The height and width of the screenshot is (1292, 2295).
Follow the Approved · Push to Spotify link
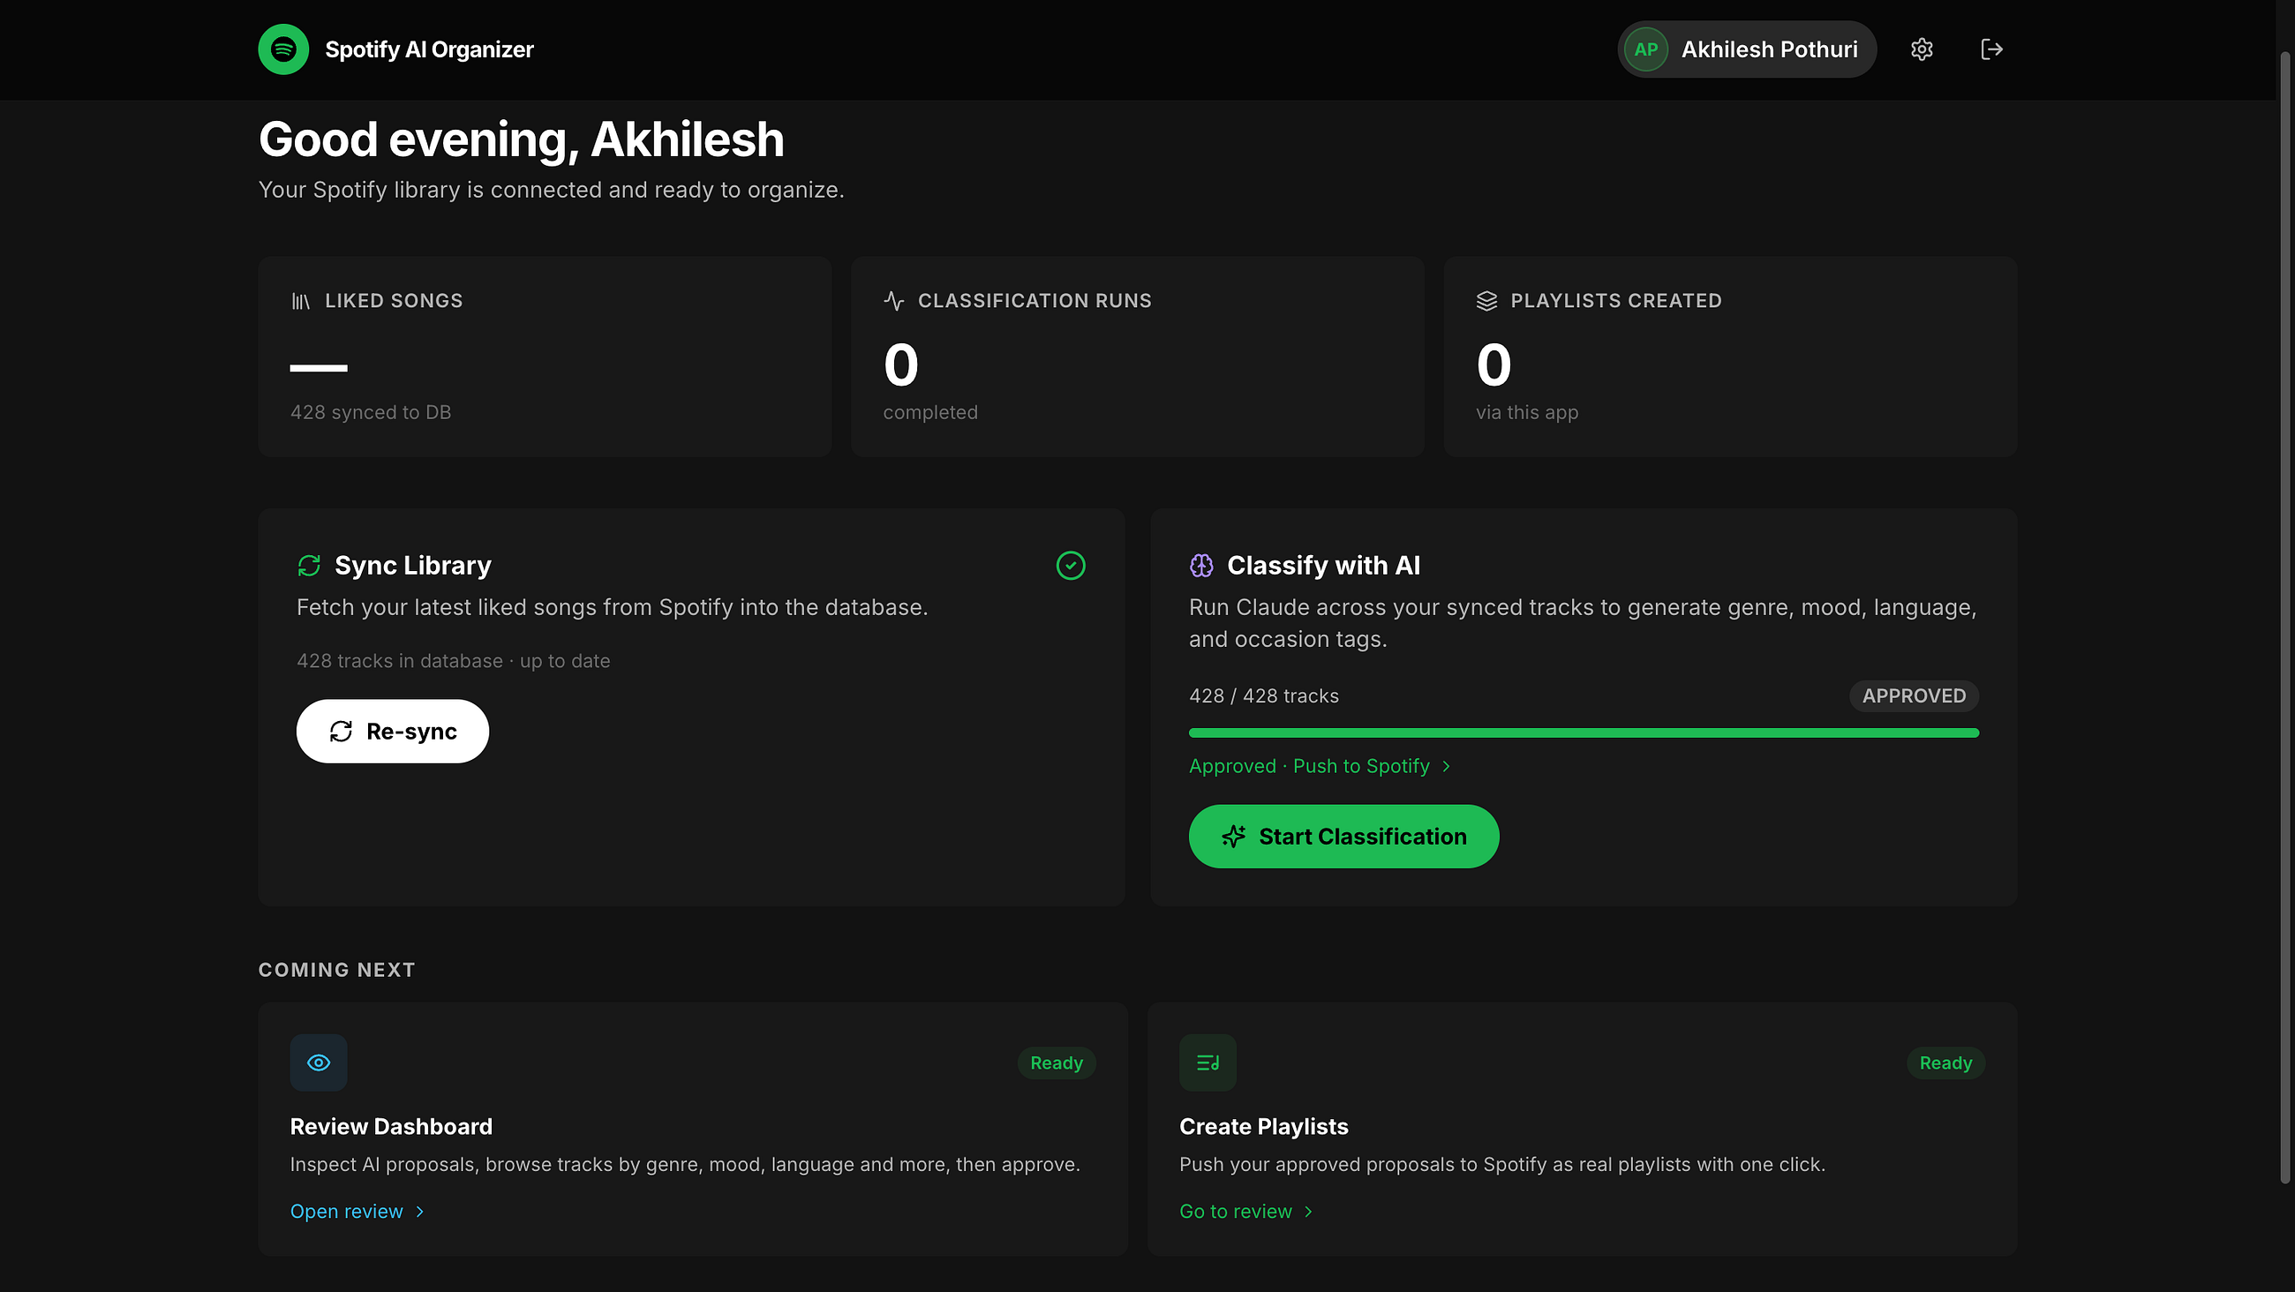coord(1320,766)
